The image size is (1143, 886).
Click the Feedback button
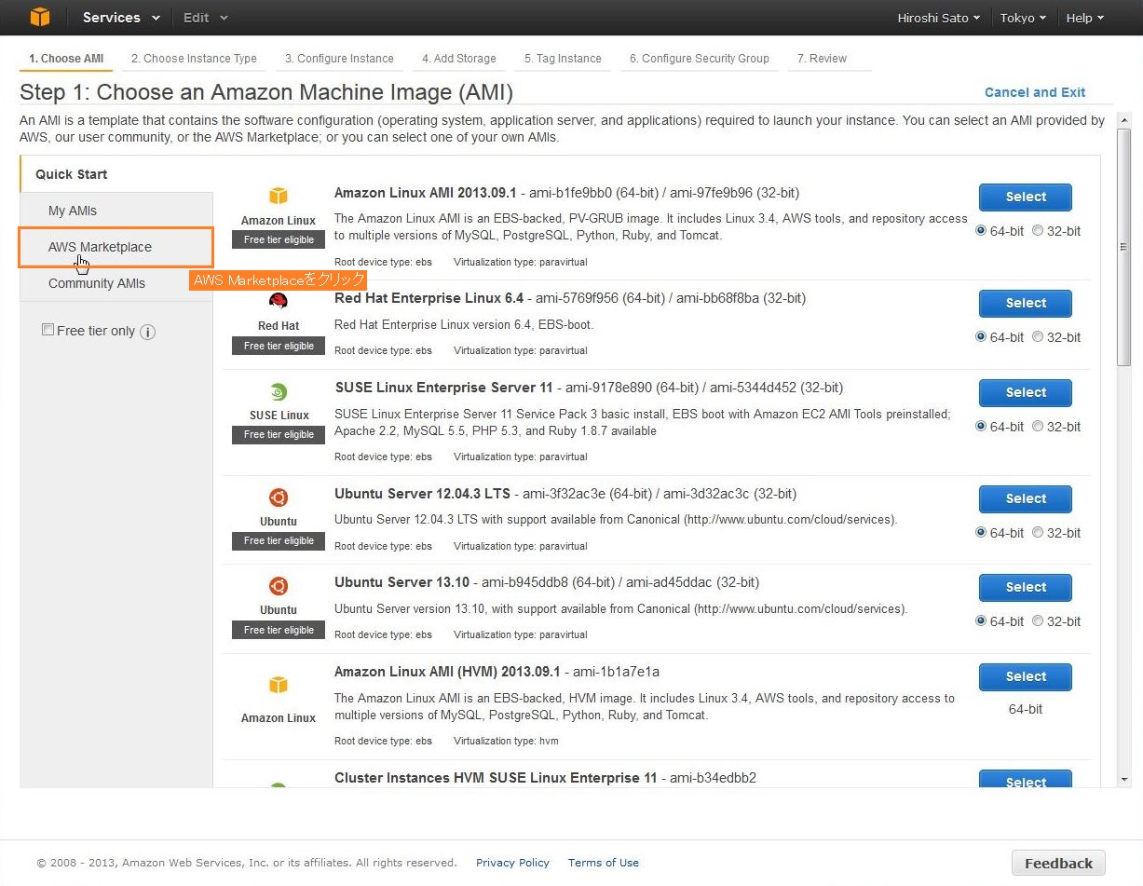(1058, 863)
